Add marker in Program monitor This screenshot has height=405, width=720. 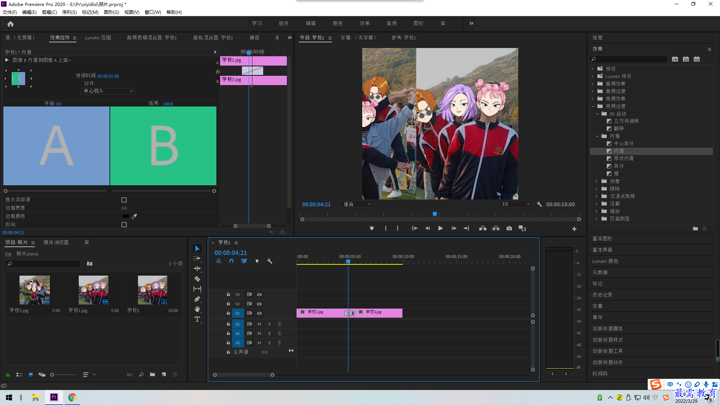point(372,228)
